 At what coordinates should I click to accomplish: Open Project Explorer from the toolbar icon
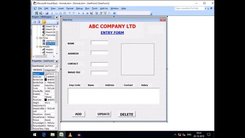click(97, 13)
